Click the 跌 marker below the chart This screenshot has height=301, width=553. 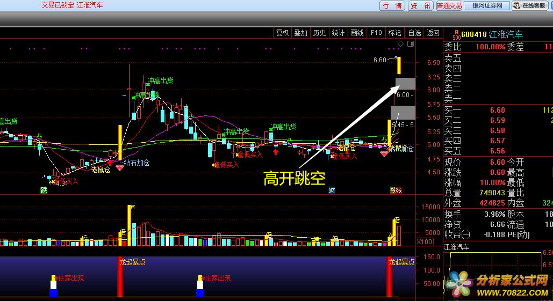[x=44, y=190]
